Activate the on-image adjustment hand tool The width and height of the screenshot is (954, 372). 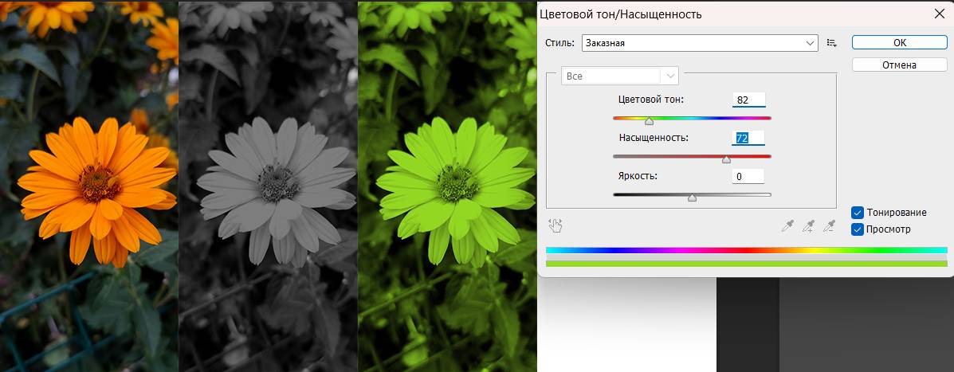click(556, 226)
